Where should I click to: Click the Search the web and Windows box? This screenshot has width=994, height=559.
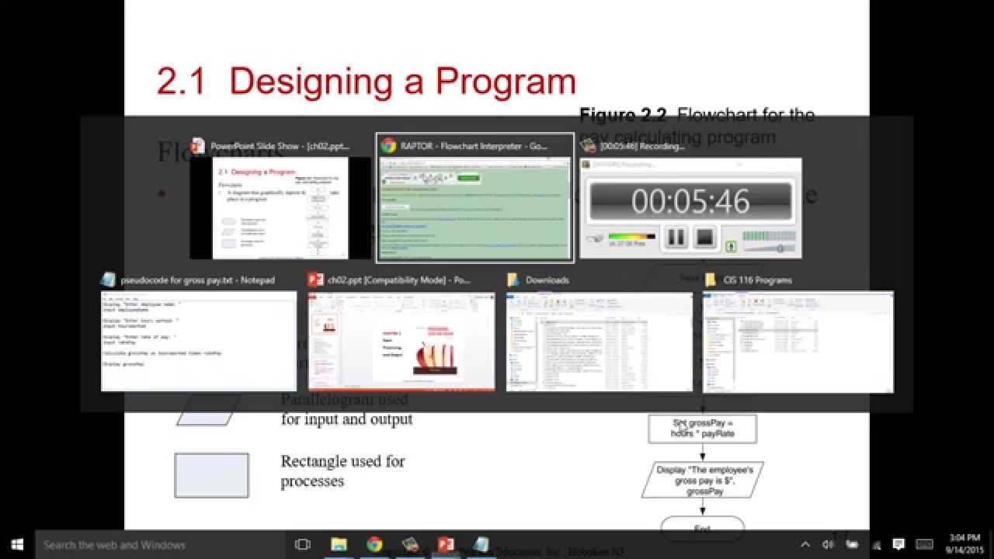[x=162, y=544]
